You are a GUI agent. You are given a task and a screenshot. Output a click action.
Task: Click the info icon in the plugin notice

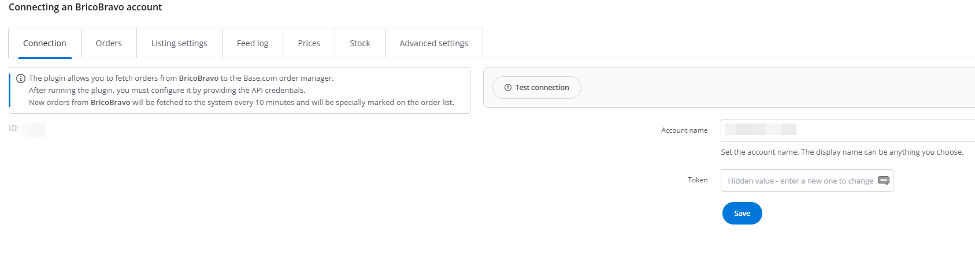[21, 78]
